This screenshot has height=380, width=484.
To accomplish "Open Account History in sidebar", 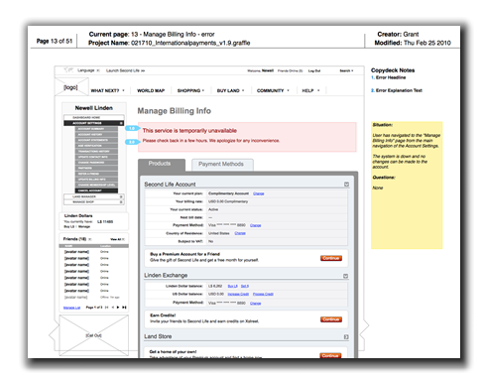I will [x=96, y=134].
